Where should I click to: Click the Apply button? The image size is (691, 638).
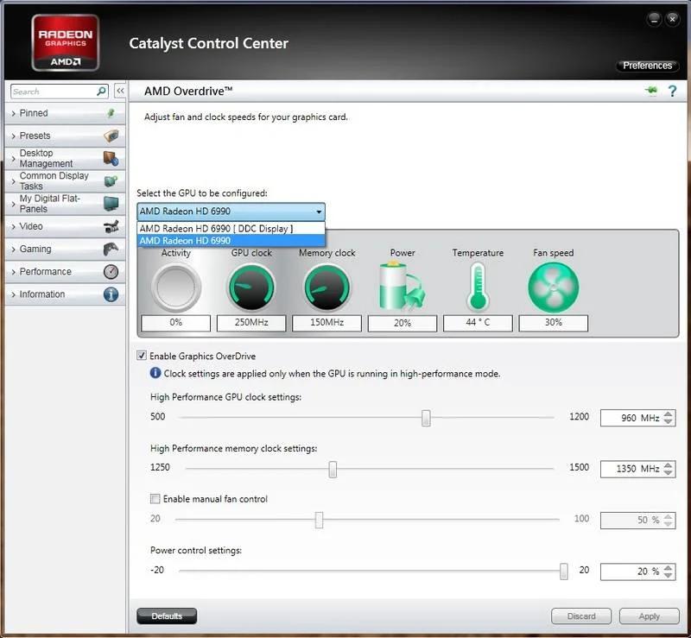coord(649,616)
